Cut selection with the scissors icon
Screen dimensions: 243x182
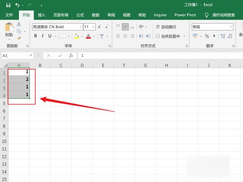pos(19,24)
